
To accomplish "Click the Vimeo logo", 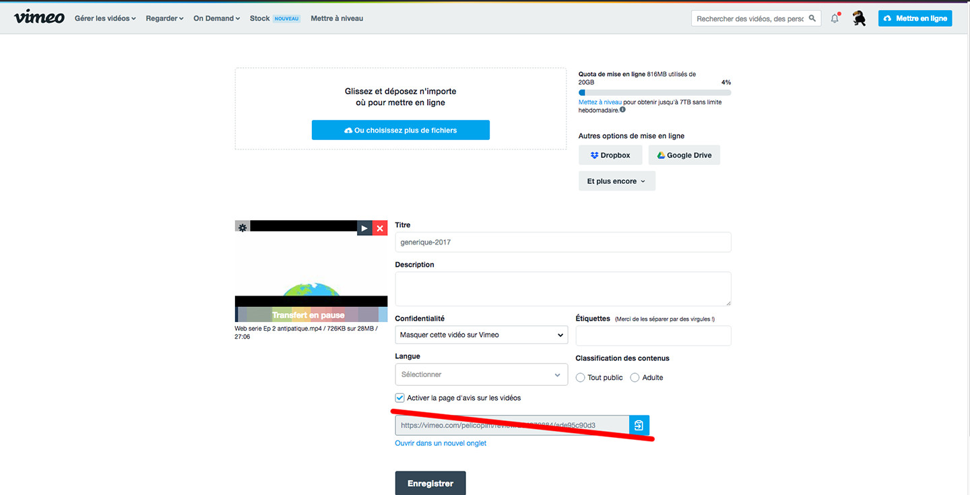I will [39, 18].
